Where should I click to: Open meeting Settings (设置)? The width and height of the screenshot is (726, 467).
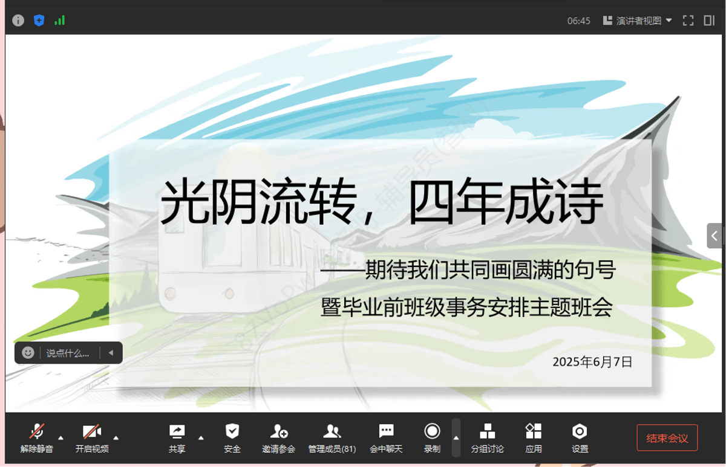580,437
